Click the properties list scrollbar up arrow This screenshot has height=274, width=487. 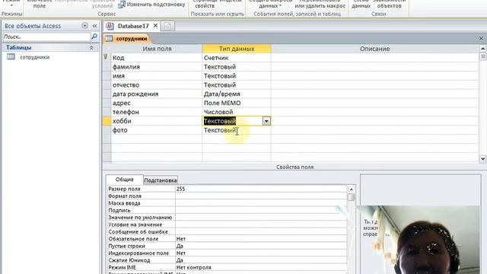click(351, 190)
